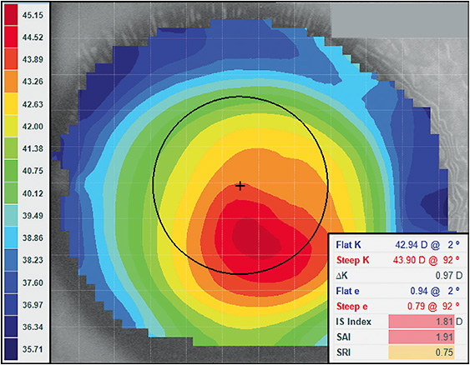The width and height of the screenshot is (470, 365).
Task: Pick the orange 43.26 legend swatch
Action: 11,82
